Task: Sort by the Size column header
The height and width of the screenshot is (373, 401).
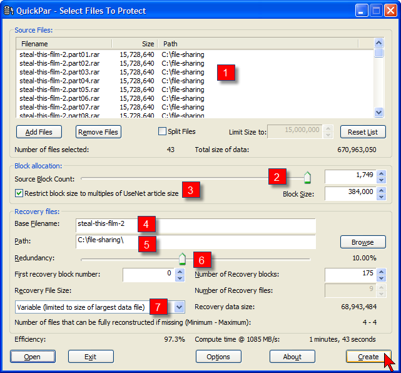Action: point(135,44)
